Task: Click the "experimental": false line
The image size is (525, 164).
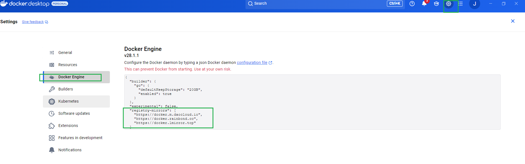Action: click(x=154, y=106)
